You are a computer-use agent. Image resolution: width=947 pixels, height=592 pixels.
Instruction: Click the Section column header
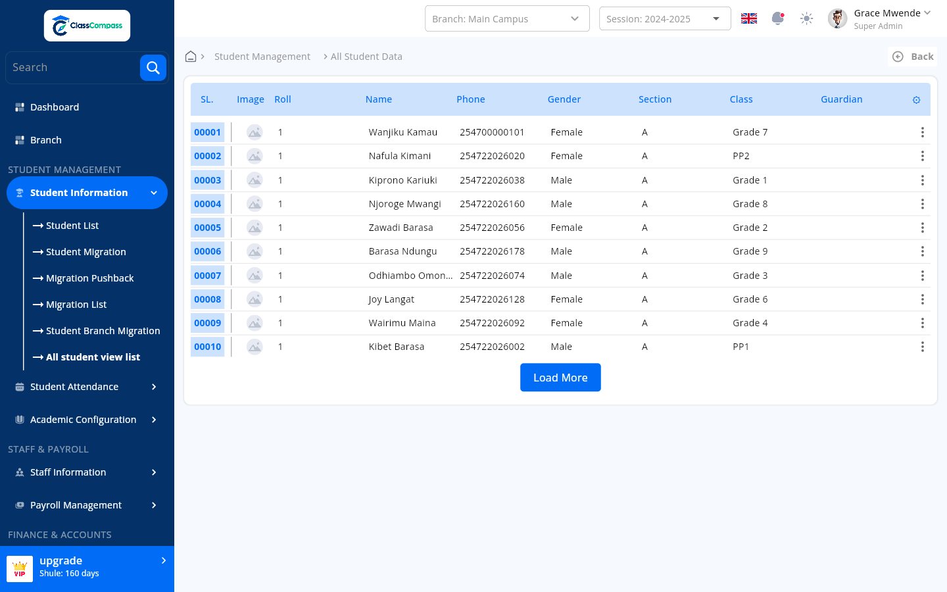655,99
